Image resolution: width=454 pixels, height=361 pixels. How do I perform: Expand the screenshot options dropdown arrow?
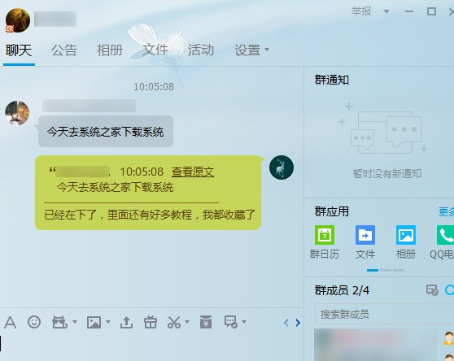[187, 322]
